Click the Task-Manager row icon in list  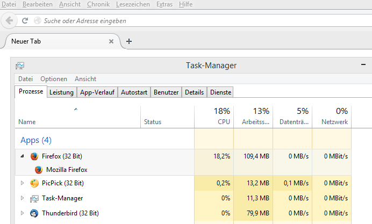pos(34,198)
